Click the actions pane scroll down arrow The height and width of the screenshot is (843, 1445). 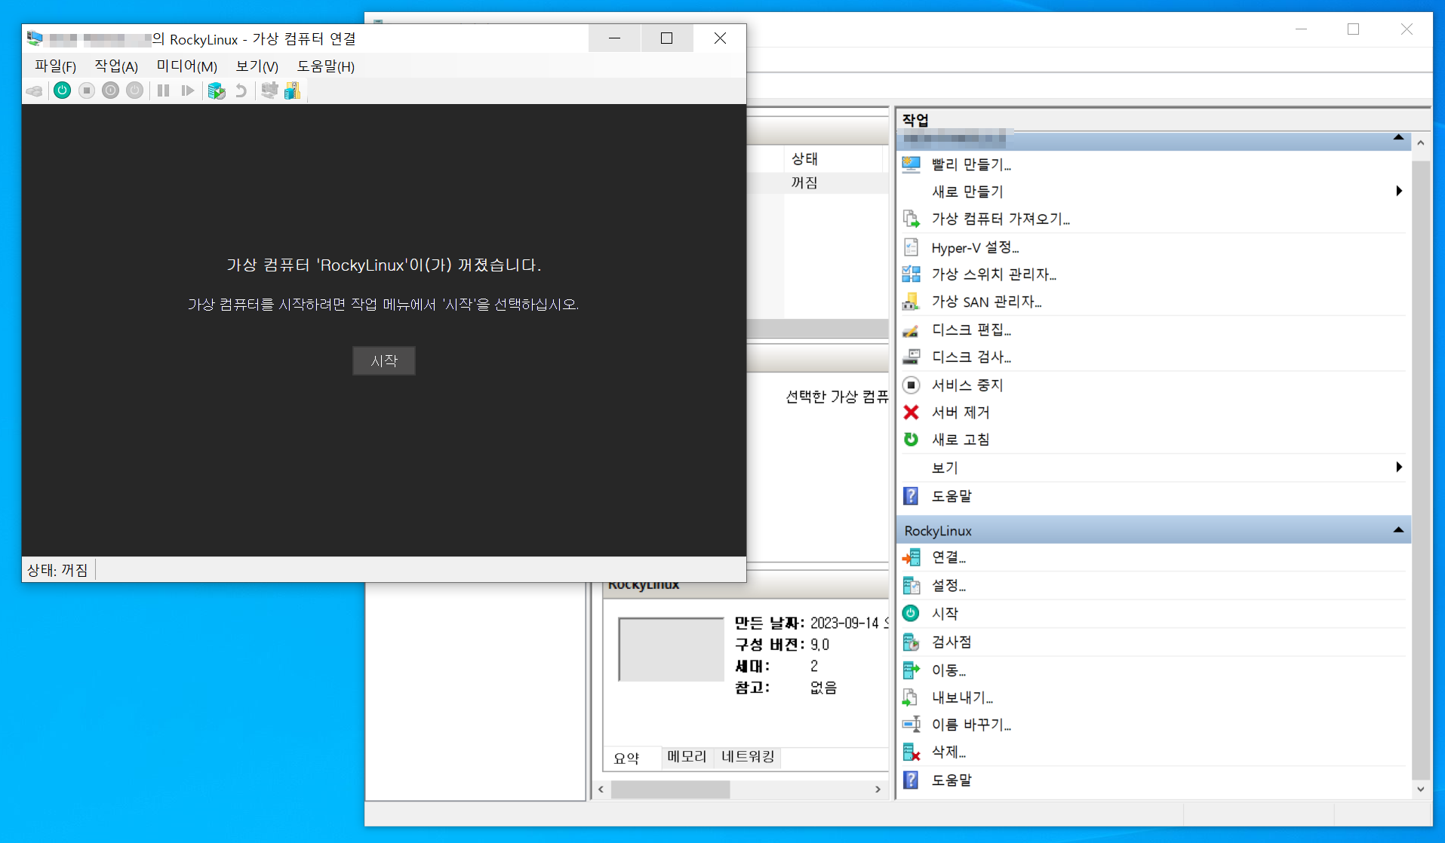(x=1420, y=789)
